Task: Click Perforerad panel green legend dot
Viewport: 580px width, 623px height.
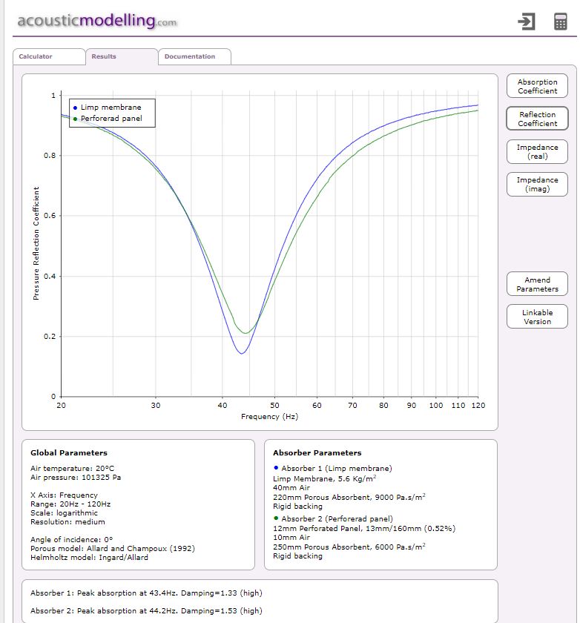Action: coord(75,119)
